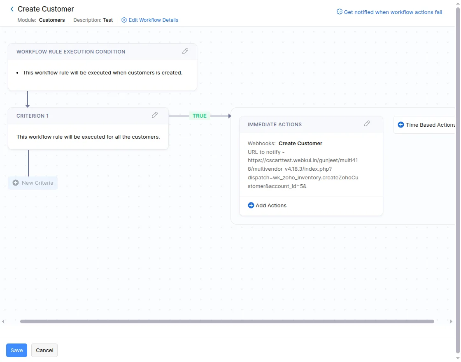Click the plus icon for Time Based Actions
Screen dimensions: 461x362
[401, 125]
